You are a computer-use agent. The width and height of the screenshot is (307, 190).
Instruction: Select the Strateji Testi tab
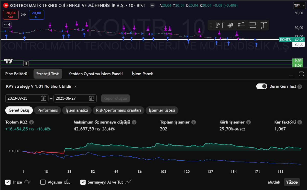(x=48, y=74)
